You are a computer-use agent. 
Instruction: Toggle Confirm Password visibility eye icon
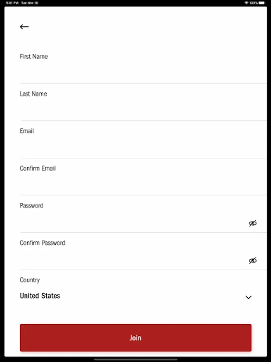pyautogui.click(x=253, y=261)
